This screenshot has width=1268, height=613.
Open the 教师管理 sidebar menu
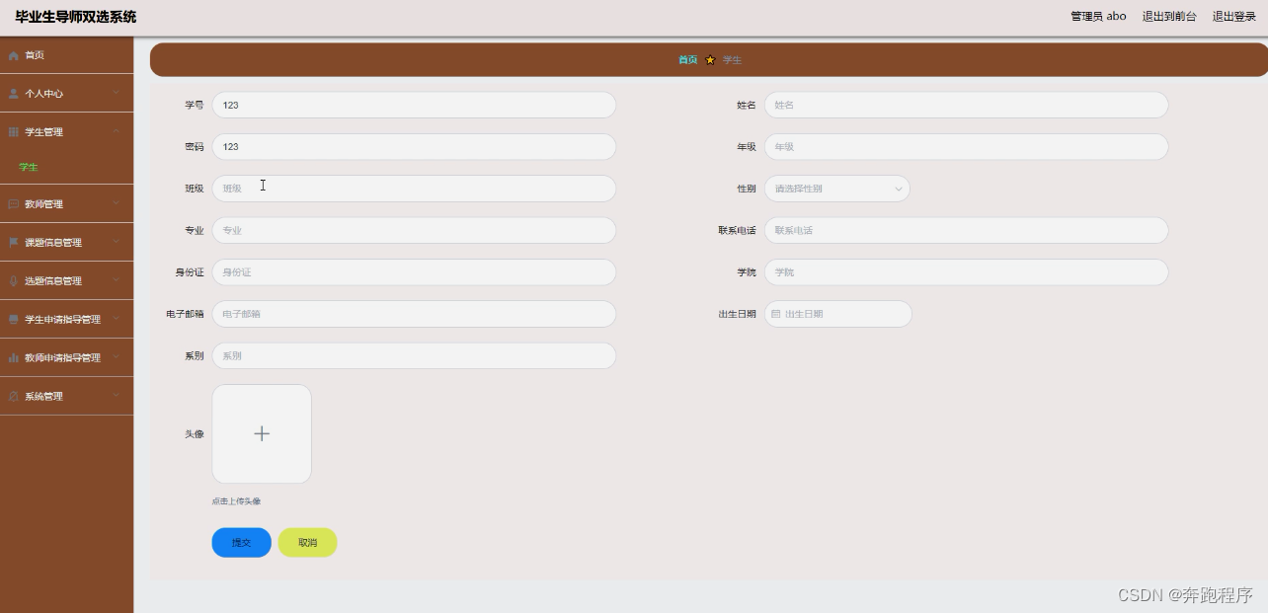point(66,204)
